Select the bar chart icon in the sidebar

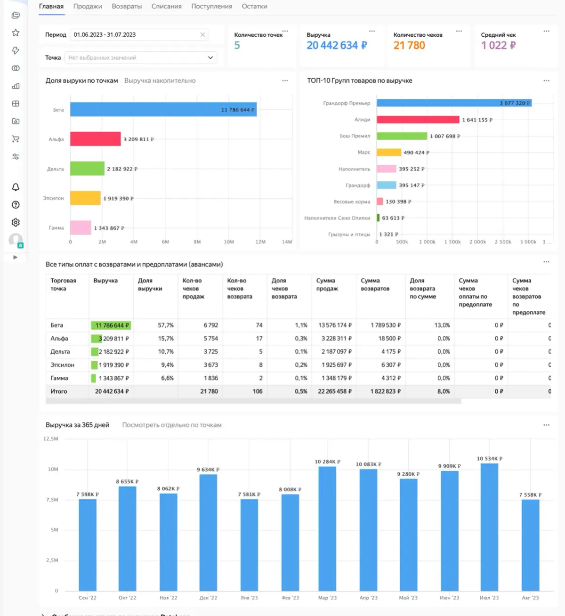pyautogui.click(x=16, y=86)
